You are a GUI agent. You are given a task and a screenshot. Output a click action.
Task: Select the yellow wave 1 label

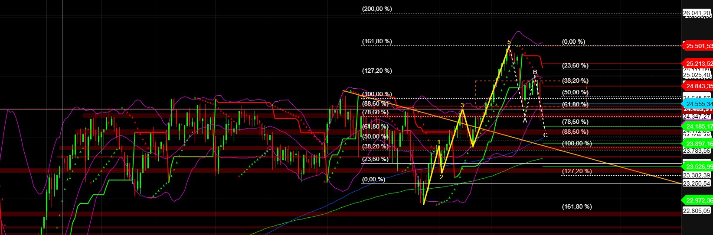tap(439, 142)
